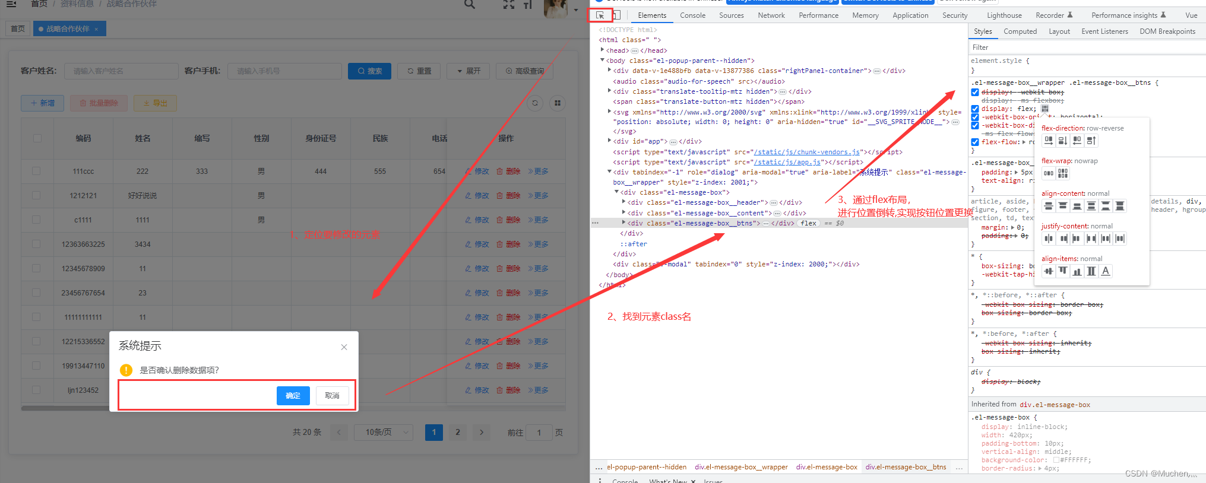The width and height of the screenshot is (1206, 483).
Task: Uncheck the -webkit-box-orient declaration
Action: (x=975, y=117)
